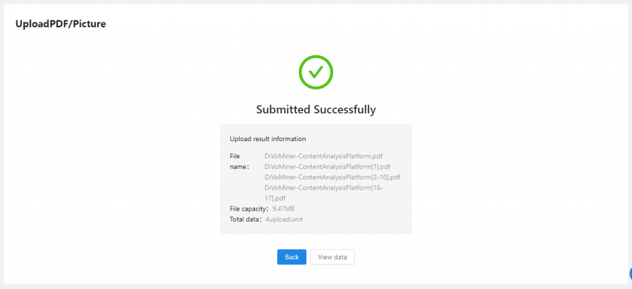This screenshot has width=632, height=289.
Task: Click the Total data label
Action: (x=245, y=219)
